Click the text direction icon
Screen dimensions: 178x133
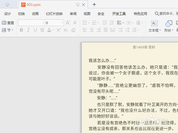pos(119,23)
